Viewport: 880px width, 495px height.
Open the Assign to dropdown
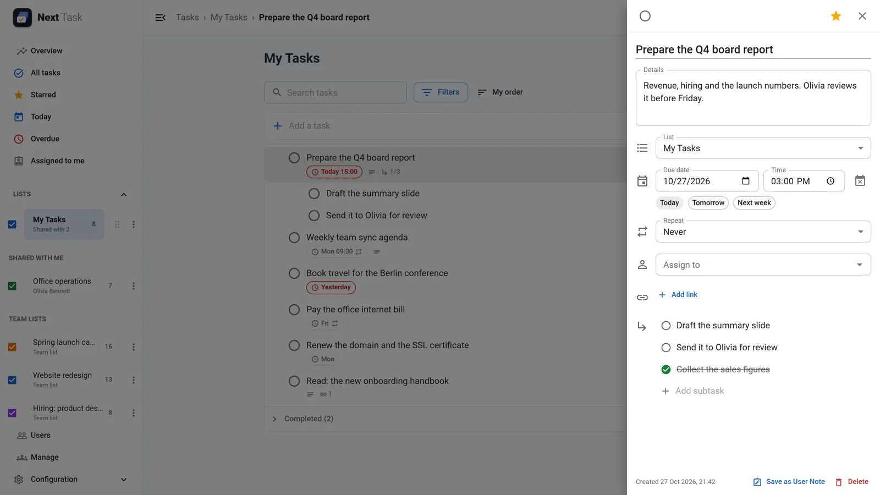[763, 265]
